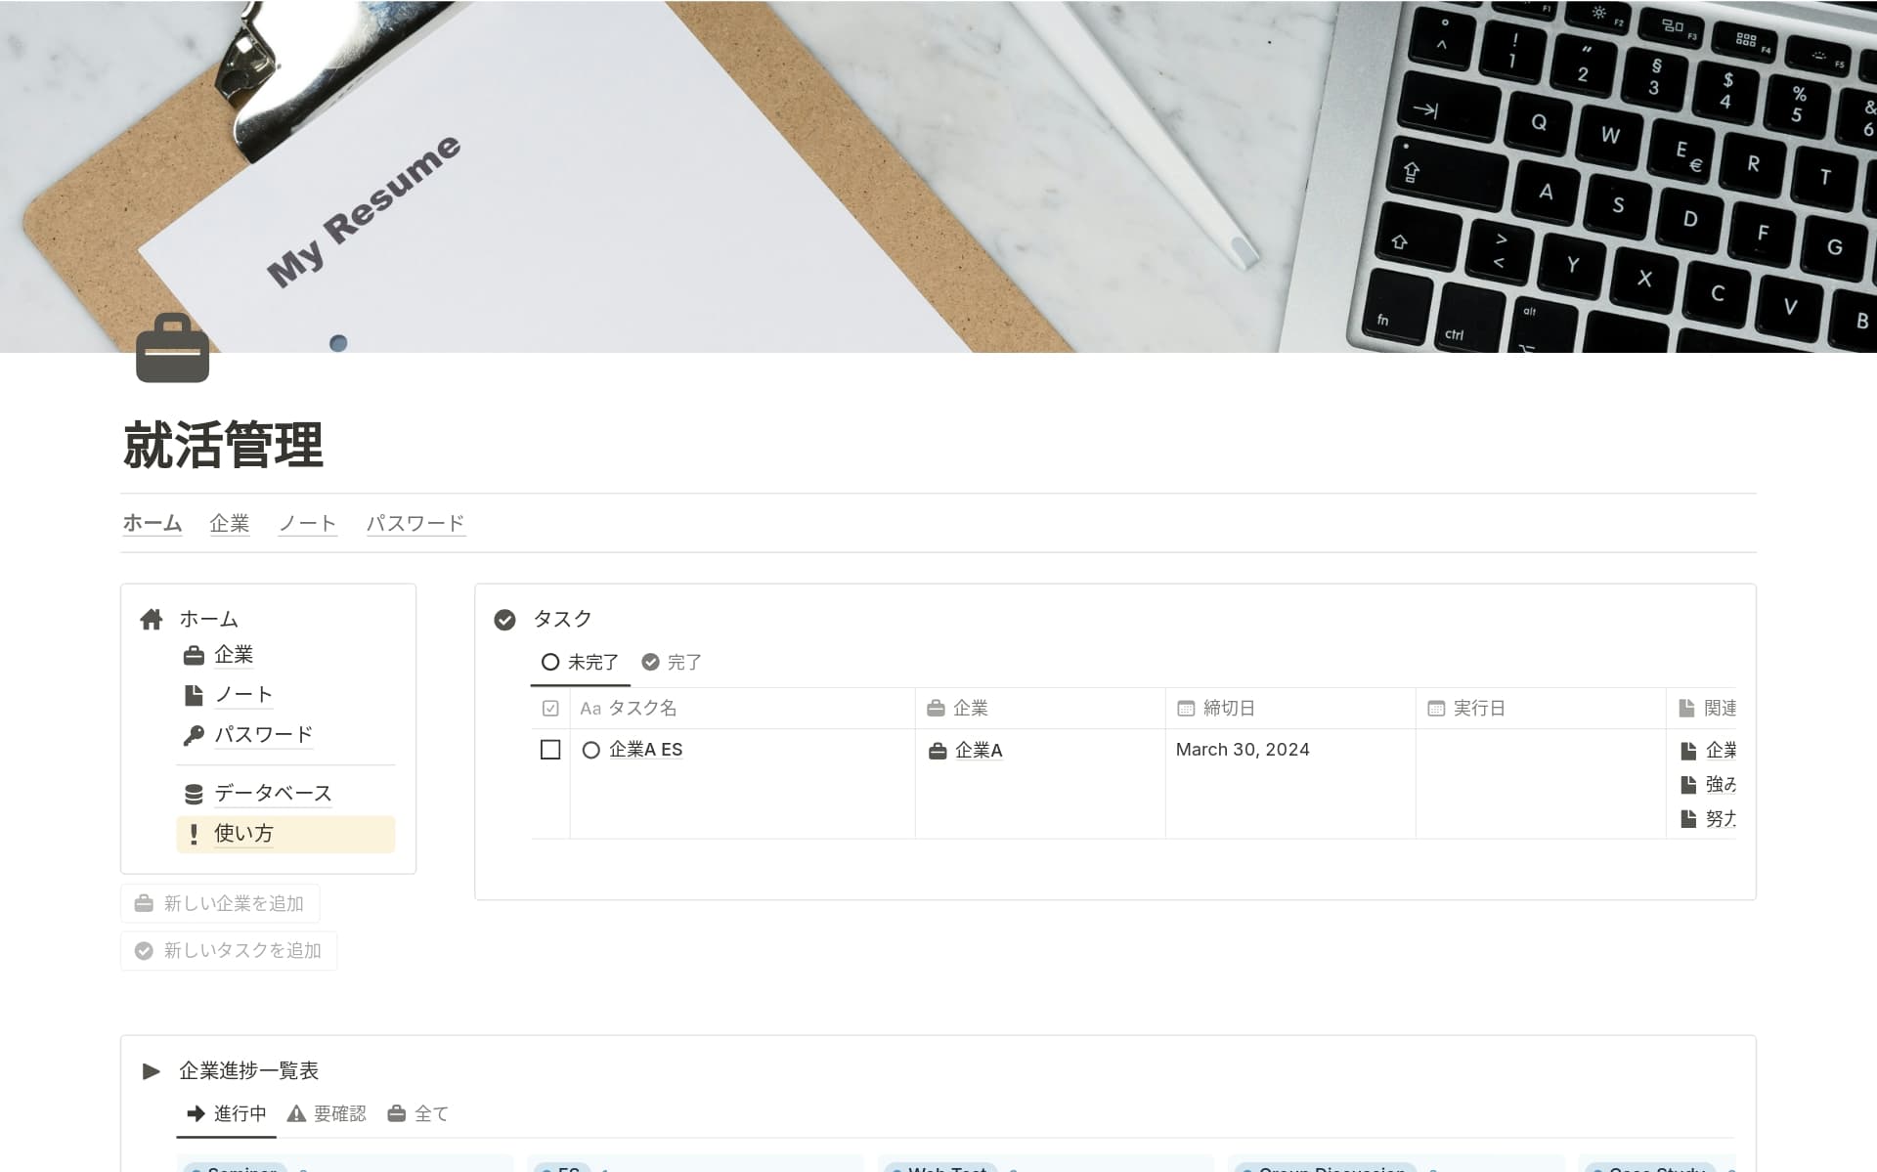The height and width of the screenshot is (1172, 1877).
Task: Click the key icon next to パスワード
Action: pyautogui.click(x=194, y=735)
